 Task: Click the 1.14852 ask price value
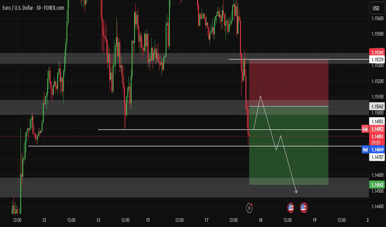coord(377,129)
